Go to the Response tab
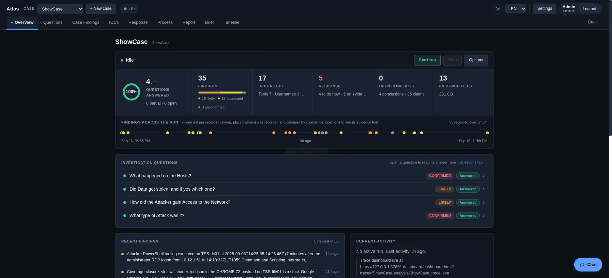The image size is (612, 278). [138, 22]
